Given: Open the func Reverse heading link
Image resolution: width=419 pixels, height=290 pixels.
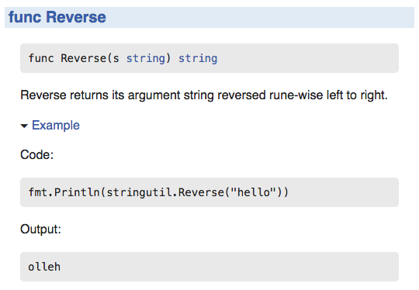Looking at the screenshot, I should click(57, 17).
